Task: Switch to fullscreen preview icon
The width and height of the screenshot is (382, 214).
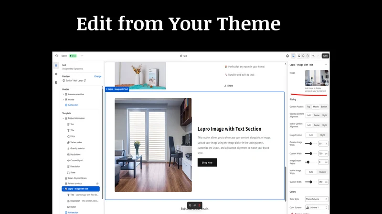Action: (308, 56)
